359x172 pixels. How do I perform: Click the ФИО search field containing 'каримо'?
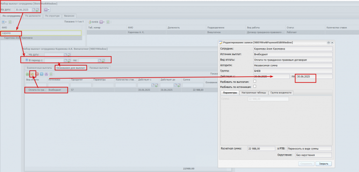(x=41, y=33)
